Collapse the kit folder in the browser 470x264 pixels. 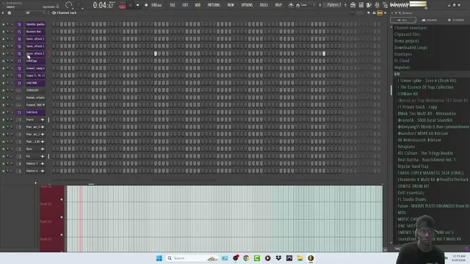pos(397,74)
